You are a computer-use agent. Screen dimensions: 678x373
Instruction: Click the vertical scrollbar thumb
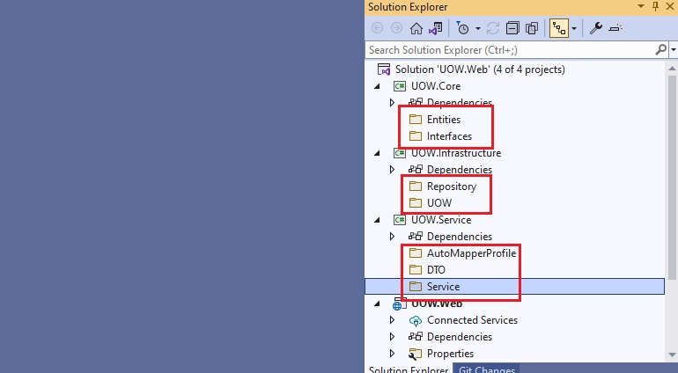coord(672,178)
